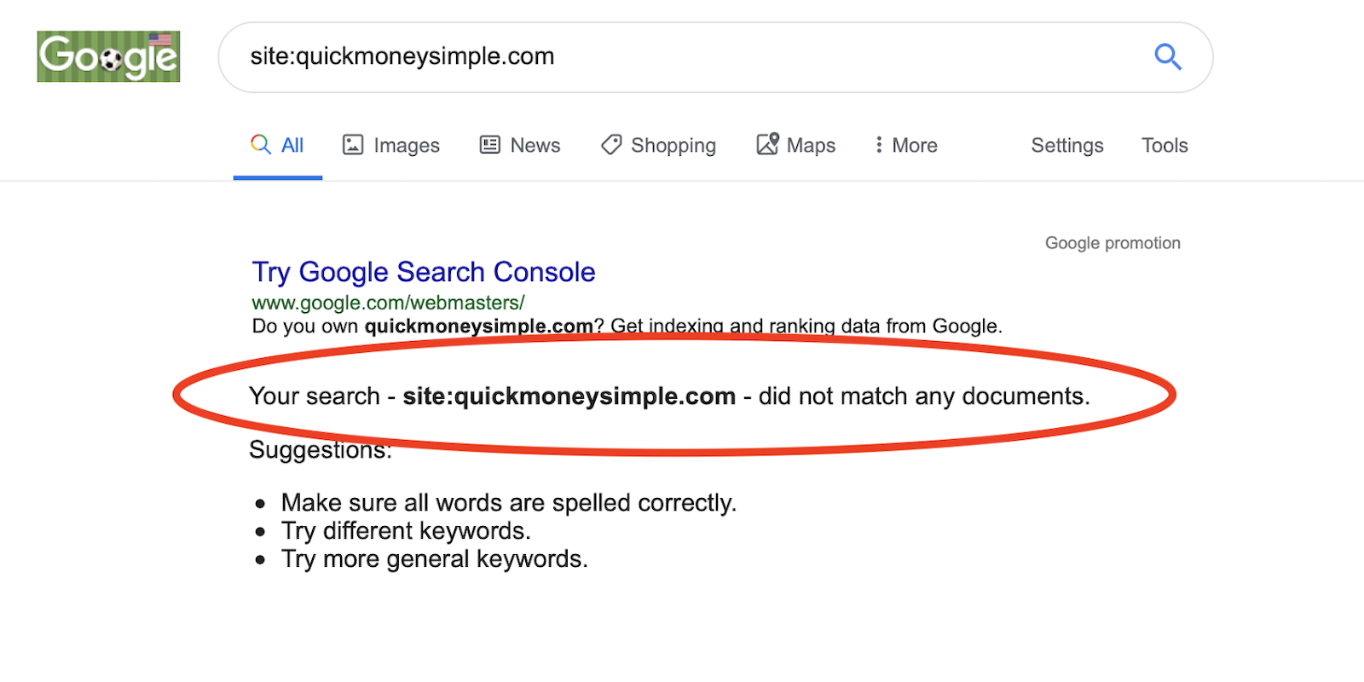Click the three-dot More icon
The height and width of the screenshot is (682, 1364).
pyautogui.click(x=879, y=145)
